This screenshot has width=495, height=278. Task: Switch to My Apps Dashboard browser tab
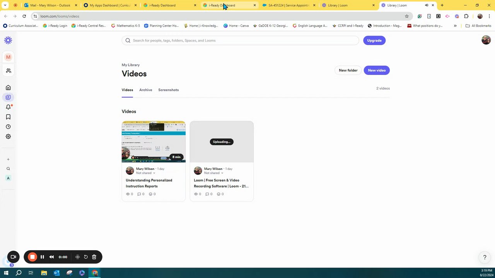tap(110, 5)
